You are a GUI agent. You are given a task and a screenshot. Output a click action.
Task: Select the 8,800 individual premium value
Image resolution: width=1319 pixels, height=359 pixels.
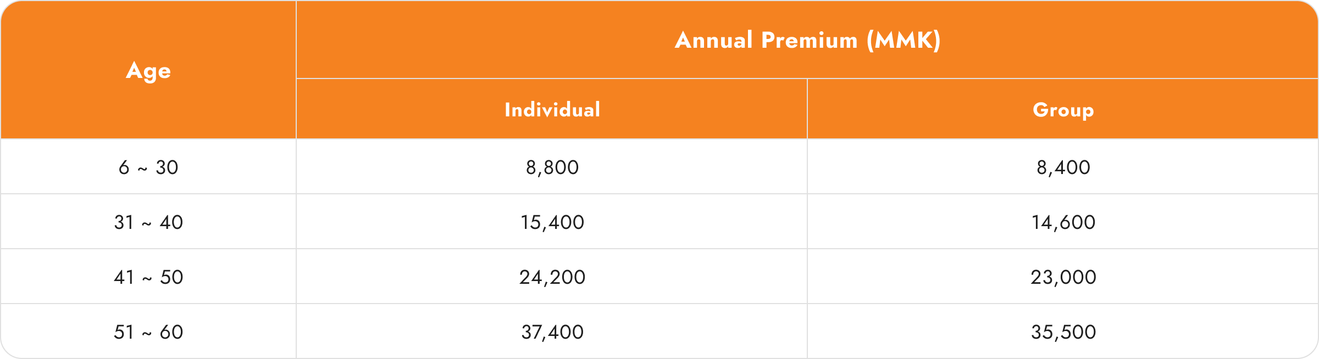[x=552, y=167]
